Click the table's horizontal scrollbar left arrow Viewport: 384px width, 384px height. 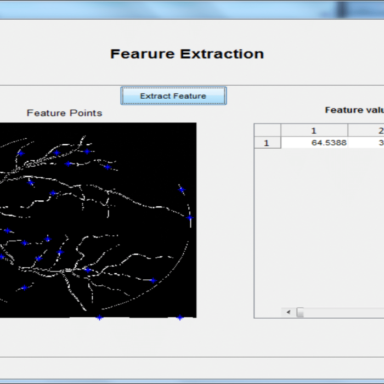[288, 312]
